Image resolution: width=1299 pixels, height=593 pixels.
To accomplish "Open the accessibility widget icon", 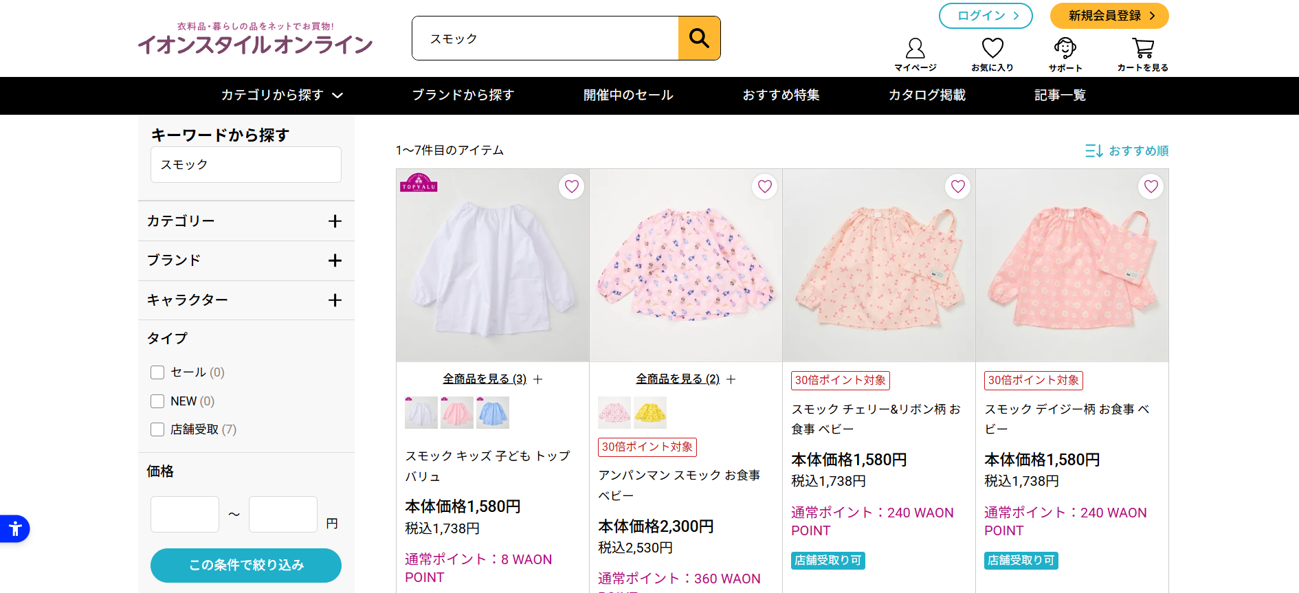I will (x=14, y=529).
